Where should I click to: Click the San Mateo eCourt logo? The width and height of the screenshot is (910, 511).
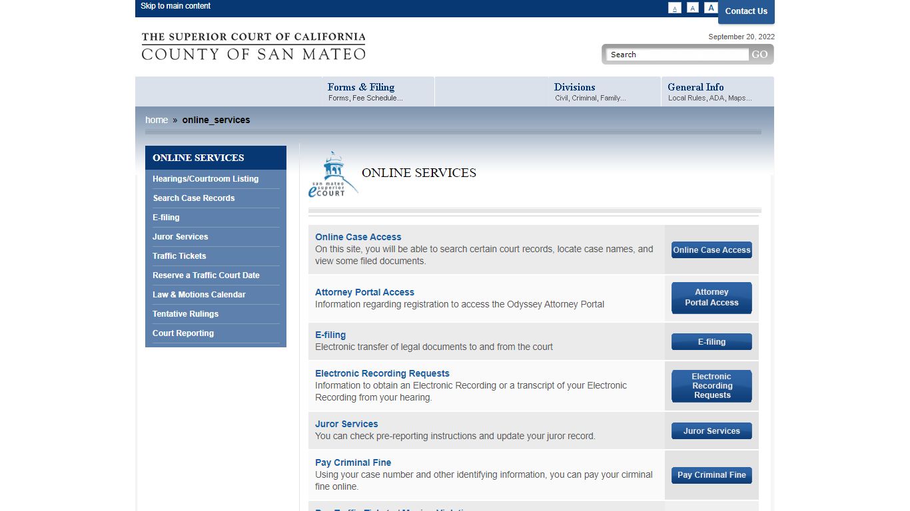(333, 175)
